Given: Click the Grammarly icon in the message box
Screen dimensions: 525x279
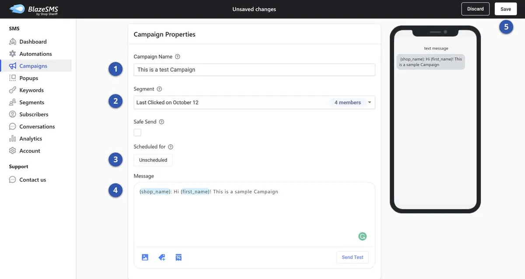Looking at the screenshot, I should (362, 236).
